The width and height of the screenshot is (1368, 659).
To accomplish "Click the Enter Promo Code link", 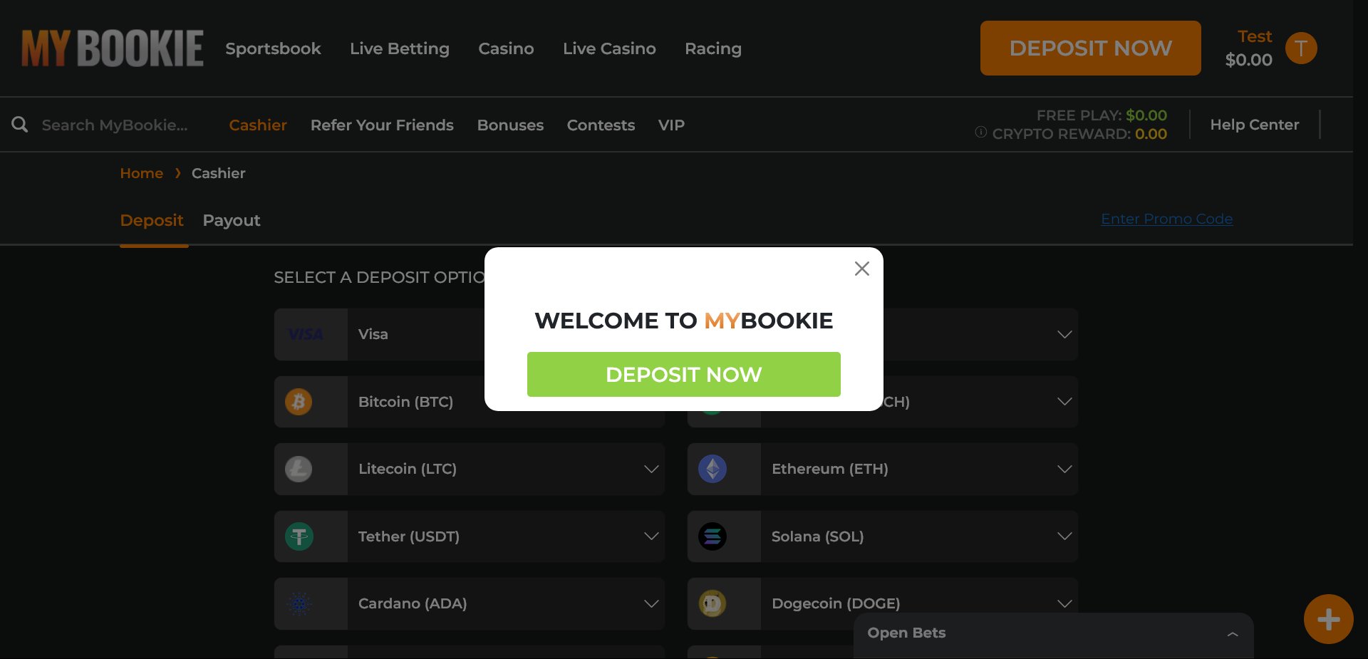I will coord(1166,219).
